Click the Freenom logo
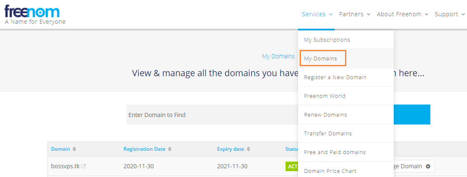This screenshot has width=467, height=177. click(x=32, y=11)
